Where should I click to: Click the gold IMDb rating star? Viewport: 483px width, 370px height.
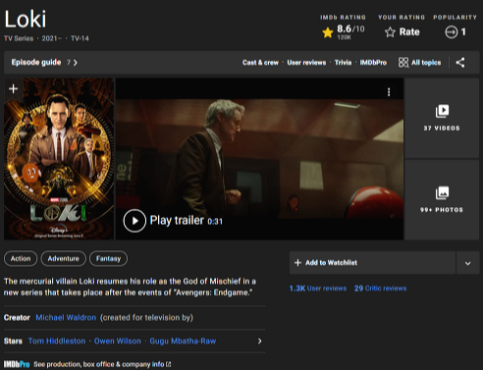(328, 32)
